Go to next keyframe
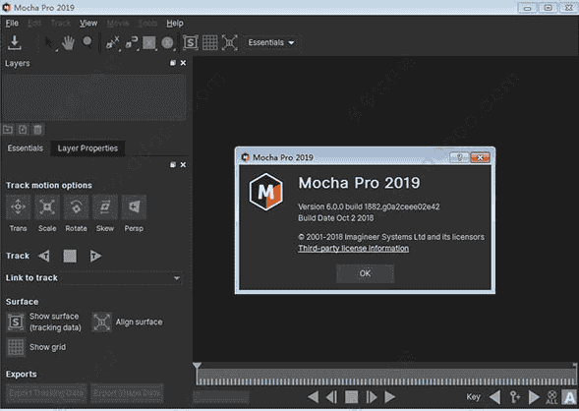 coord(534,397)
